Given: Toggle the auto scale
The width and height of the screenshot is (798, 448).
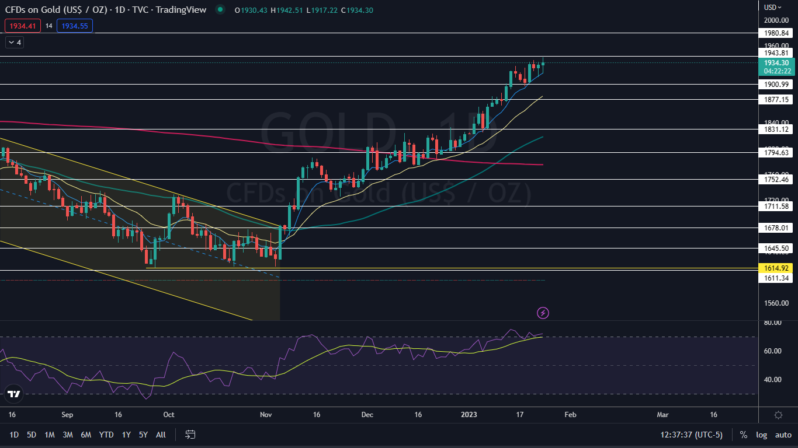Looking at the screenshot, I should coord(783,435).
